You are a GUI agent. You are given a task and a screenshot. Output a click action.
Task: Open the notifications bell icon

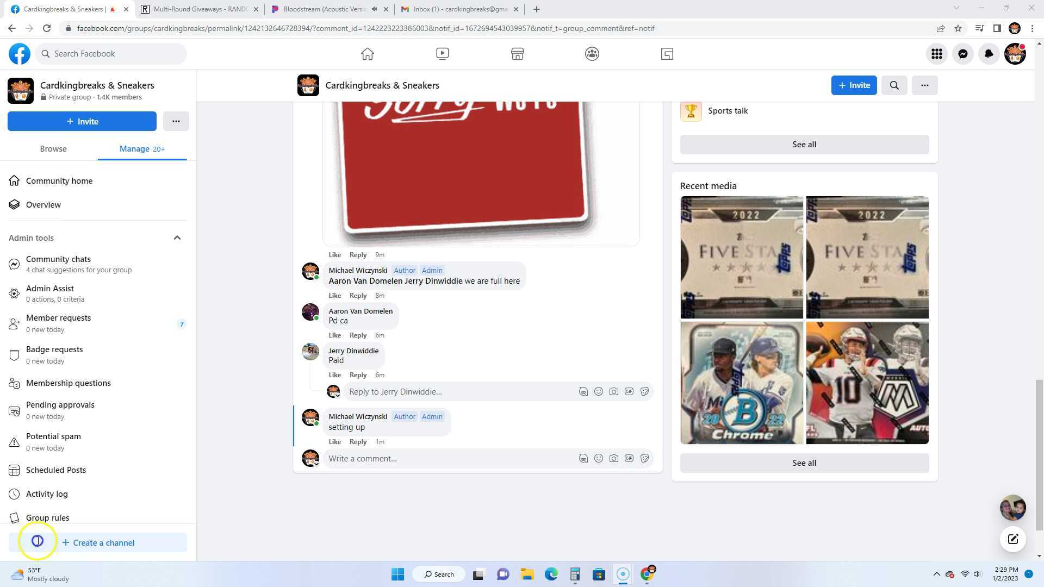coord(989,54)
